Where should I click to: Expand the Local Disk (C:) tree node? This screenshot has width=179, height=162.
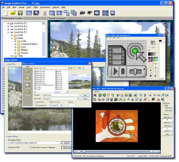click(x=8, y=23)
